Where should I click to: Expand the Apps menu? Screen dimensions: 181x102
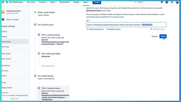[86, 2]
